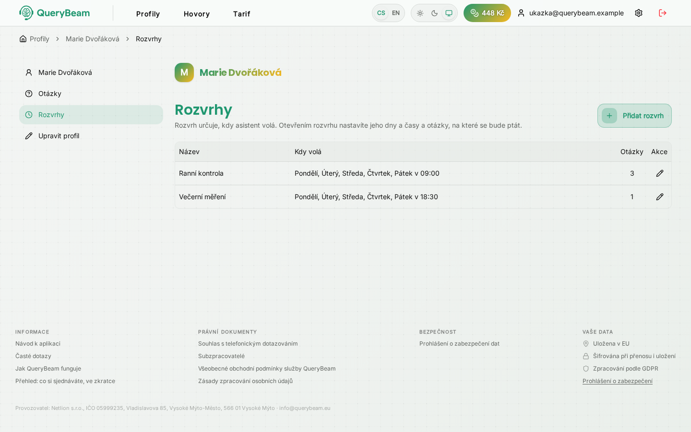Edit the Ranní kontrola schedule
691x432 pixels.
click(x=660, y=173)
